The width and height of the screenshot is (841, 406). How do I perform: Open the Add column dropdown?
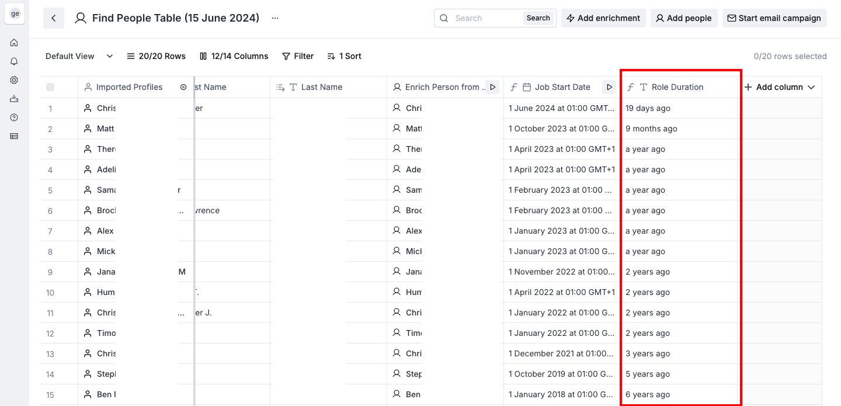tap(780, 87)
